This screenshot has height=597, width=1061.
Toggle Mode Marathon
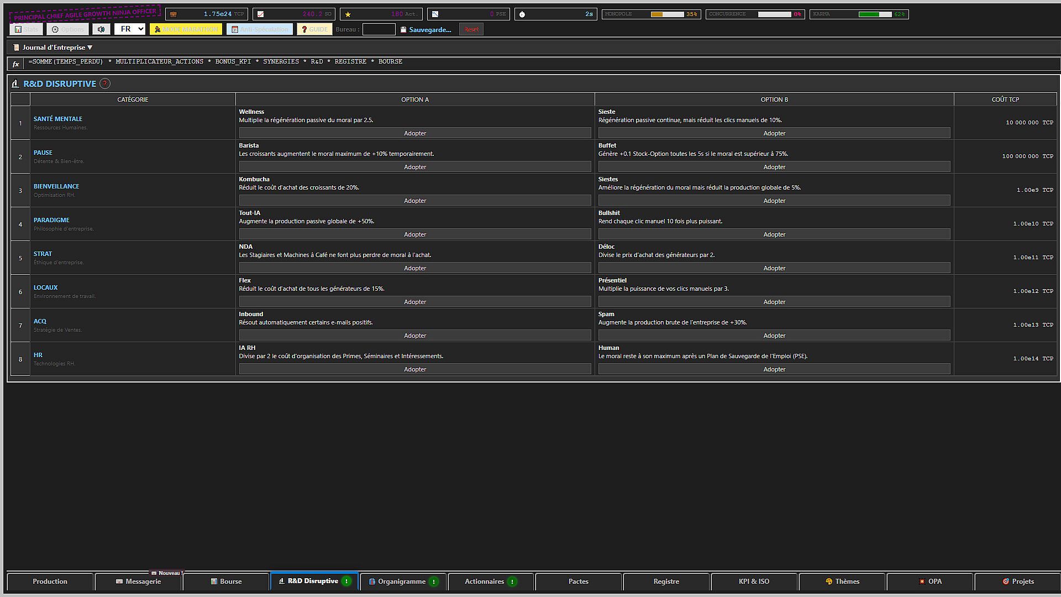coord(186,29)
